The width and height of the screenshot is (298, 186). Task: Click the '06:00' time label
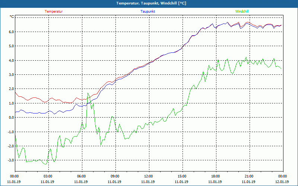click(82, 176)
